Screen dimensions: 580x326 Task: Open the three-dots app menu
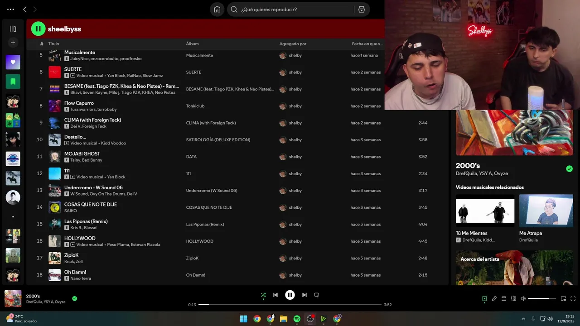coord(10,10)
